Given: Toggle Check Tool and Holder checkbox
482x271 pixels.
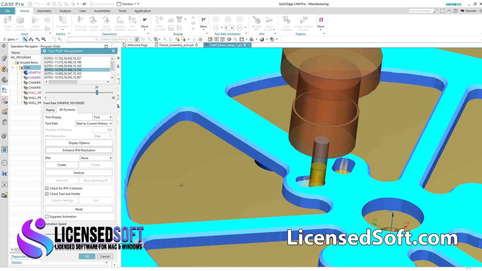Looking at the screenshot, I should click(x=47, y=194).
